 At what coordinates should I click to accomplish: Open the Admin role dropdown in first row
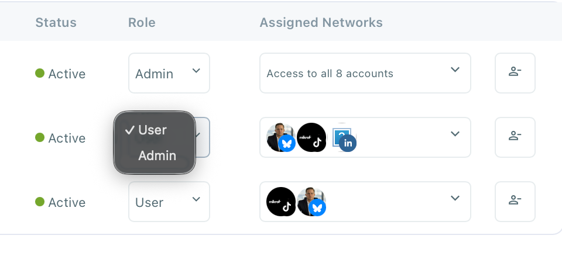(x=169, y=73)
